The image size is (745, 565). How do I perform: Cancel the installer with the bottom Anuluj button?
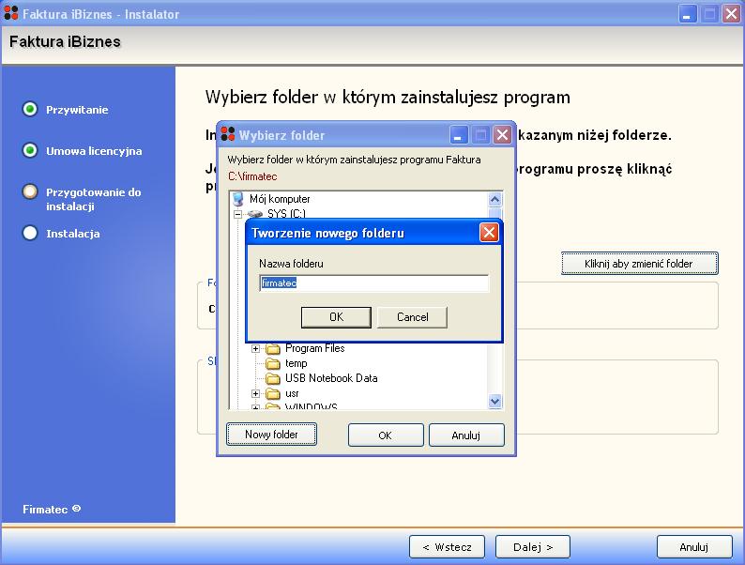[x=694, y=547]
